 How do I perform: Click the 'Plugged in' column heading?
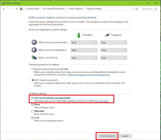click(x=116, y=35)
